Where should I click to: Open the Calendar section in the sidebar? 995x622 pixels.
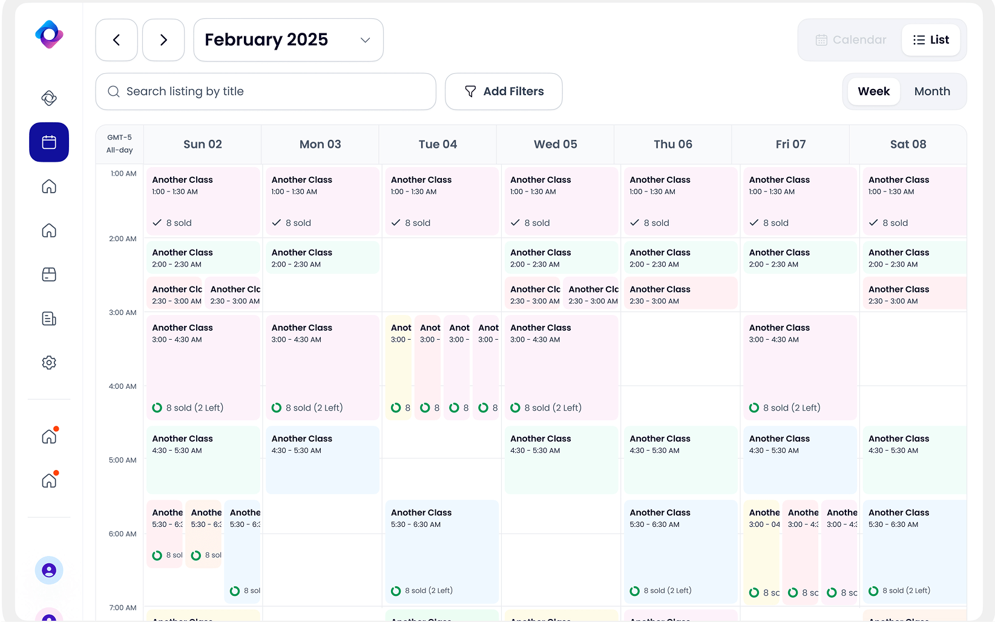(49, 142)
